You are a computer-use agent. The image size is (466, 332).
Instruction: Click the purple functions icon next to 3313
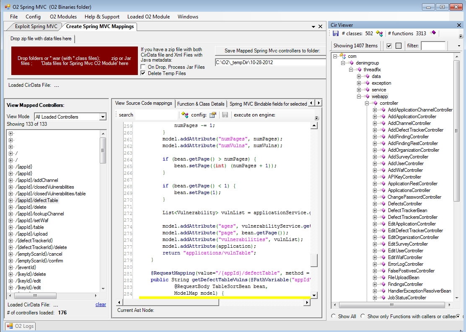point(433,33)
